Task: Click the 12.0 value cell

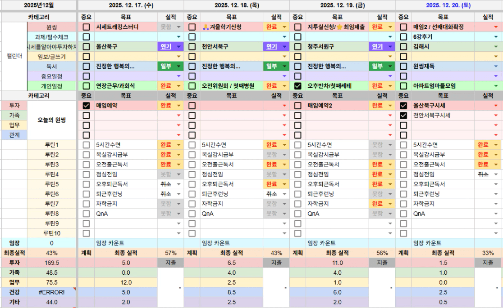Action: (x=126, y=282)
